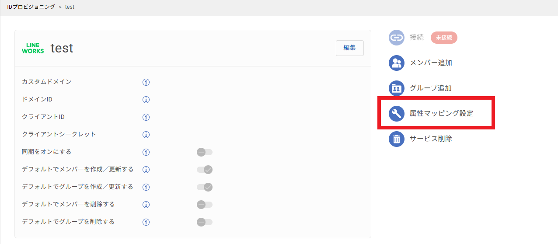Toggle the 同期をオンにする switch
This screenshot has width=558, height=244.
coord(205,152)
